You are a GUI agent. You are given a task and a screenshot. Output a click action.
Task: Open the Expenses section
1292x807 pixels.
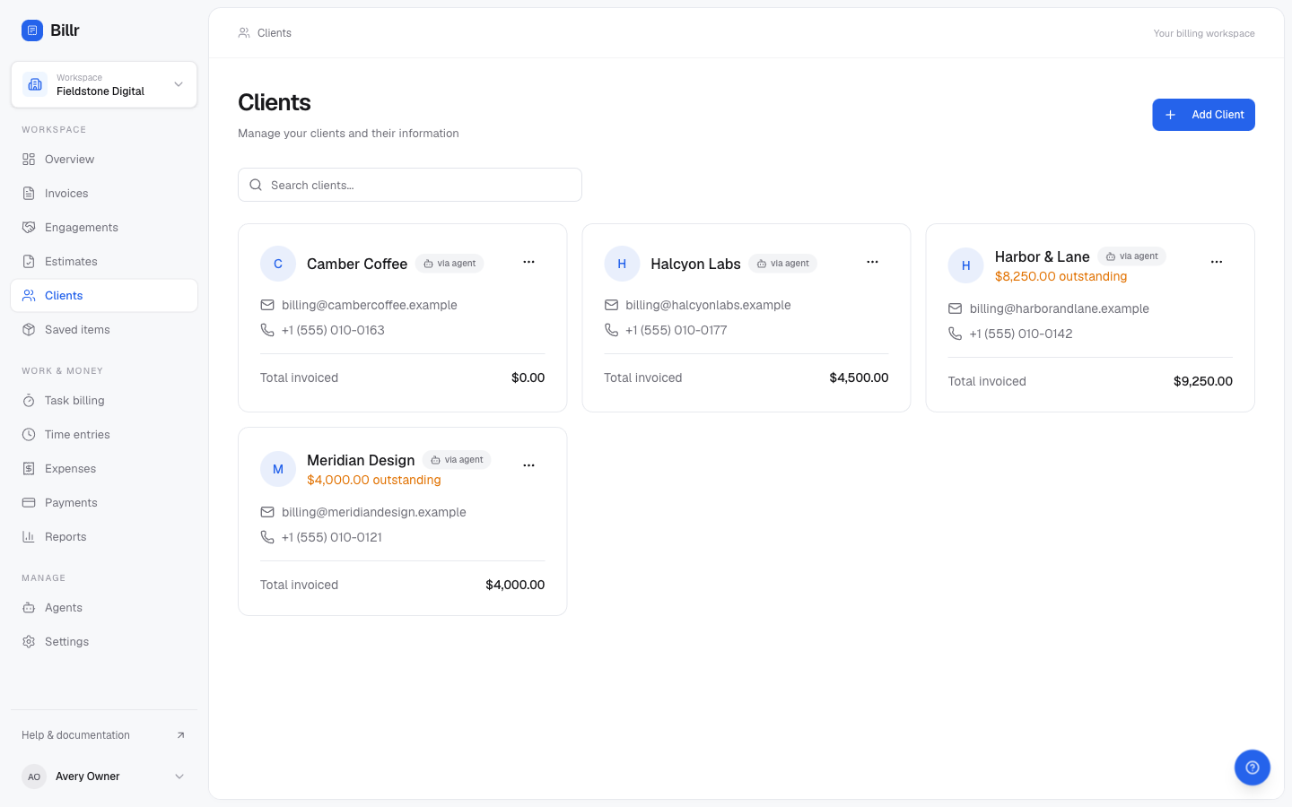click(104, 469)
